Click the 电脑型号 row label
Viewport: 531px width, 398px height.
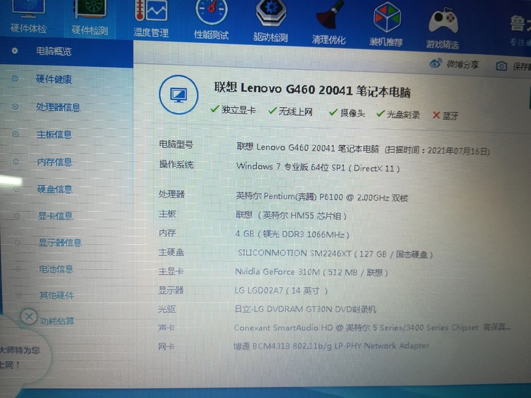(176, 144)
